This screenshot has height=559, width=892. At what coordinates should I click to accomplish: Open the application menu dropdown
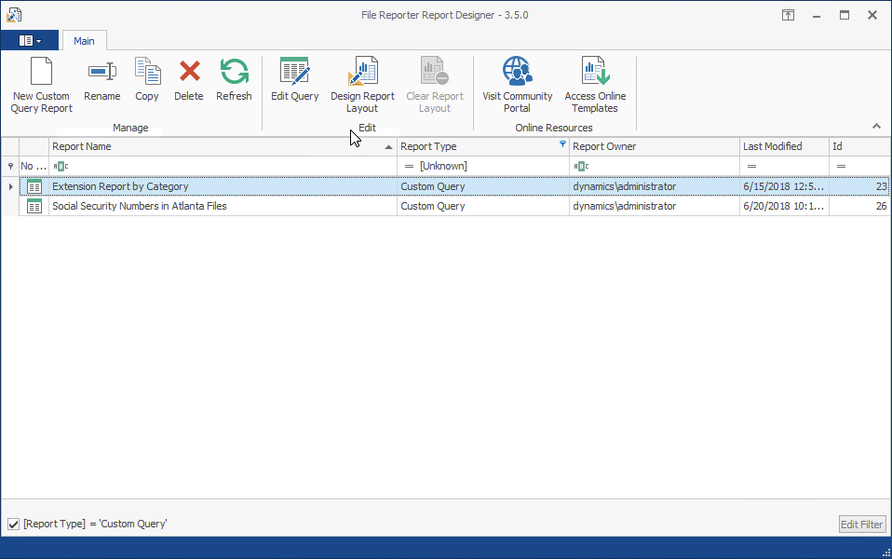tap(30, 41)
